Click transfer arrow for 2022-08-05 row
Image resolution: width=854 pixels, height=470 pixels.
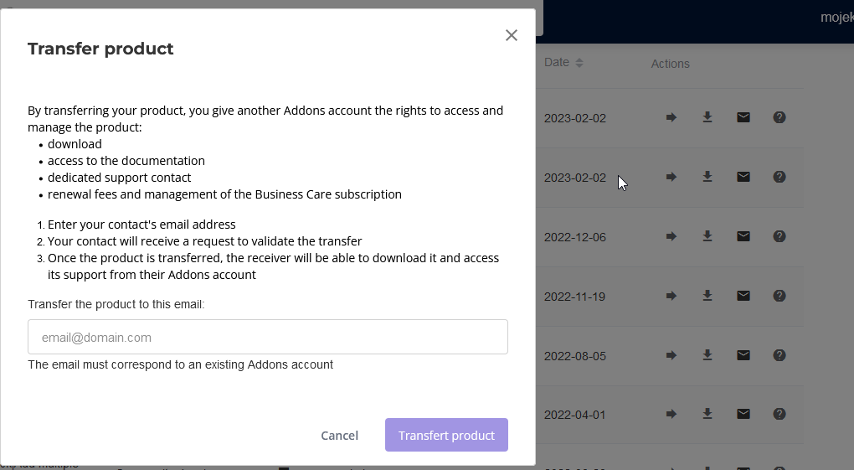671,355
